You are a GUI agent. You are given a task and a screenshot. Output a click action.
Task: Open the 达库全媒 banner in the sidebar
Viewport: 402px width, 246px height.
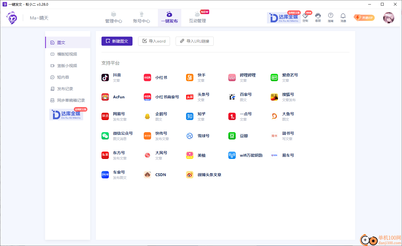pyautogui.click(x=67, y=114)
